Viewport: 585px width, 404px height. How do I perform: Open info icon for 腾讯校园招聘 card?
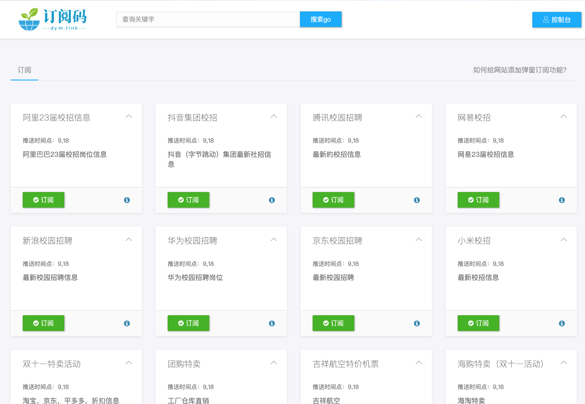[x=417, y=200]
